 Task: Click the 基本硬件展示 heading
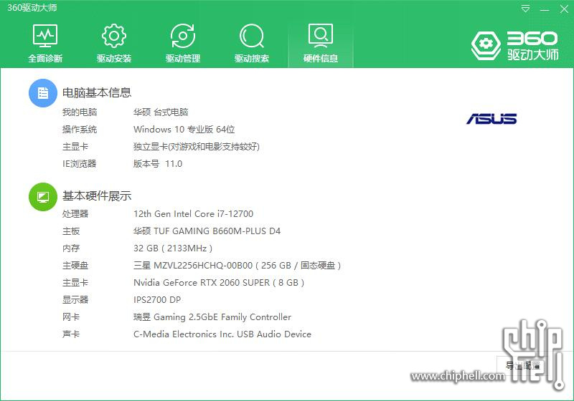[x=97, y=196]
